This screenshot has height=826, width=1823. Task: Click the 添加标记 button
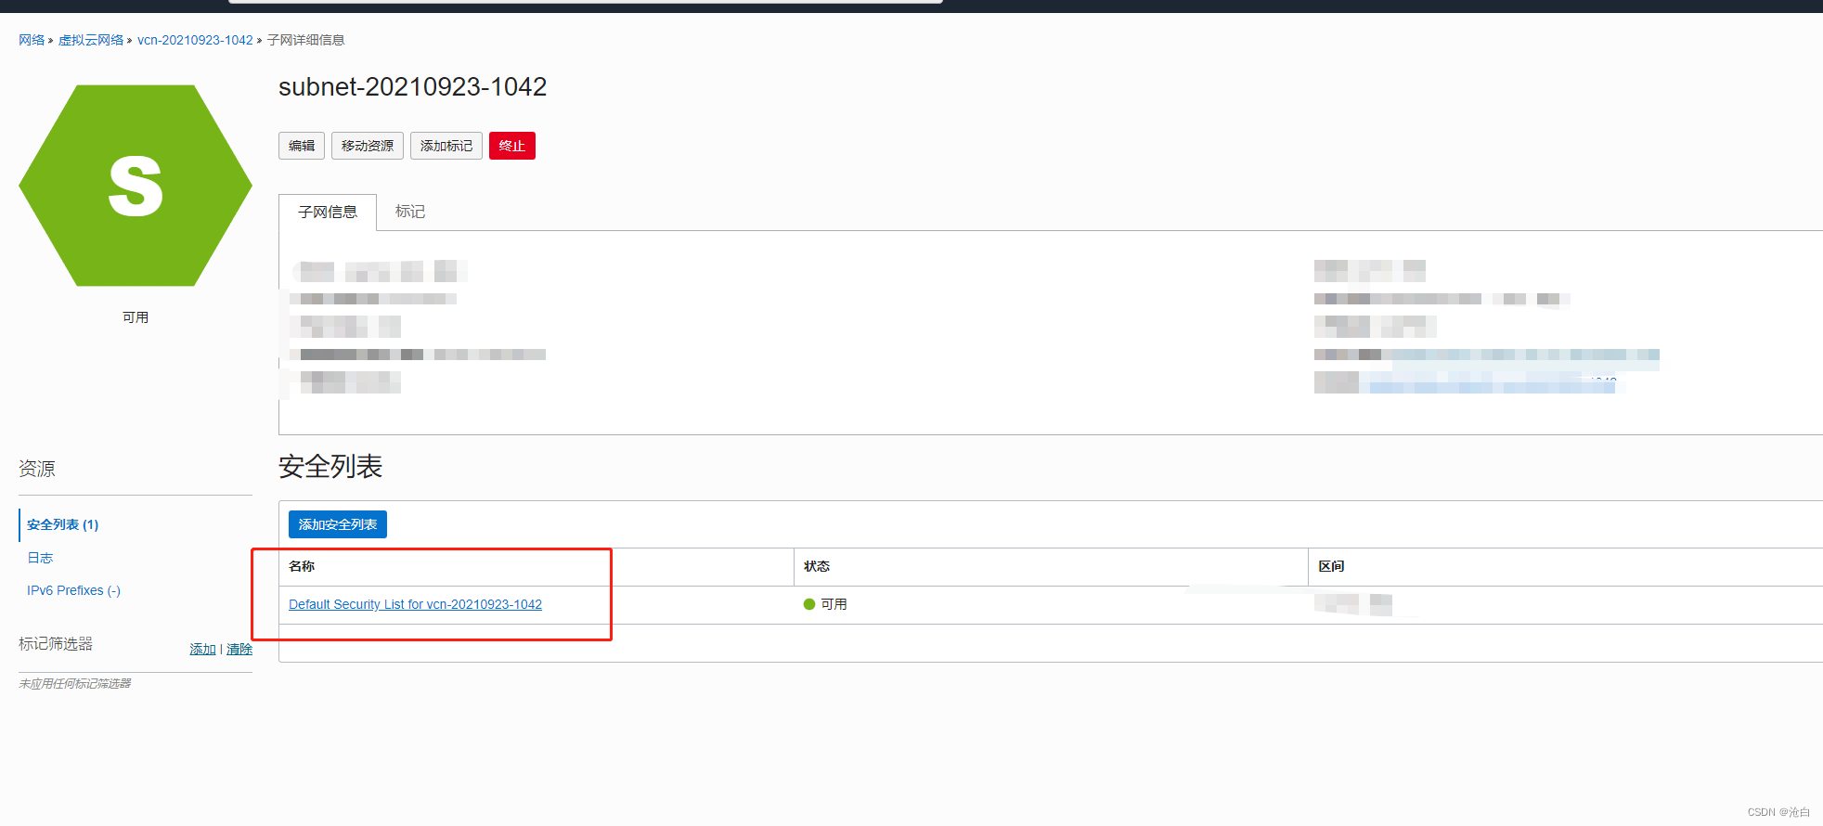[446, 146]
